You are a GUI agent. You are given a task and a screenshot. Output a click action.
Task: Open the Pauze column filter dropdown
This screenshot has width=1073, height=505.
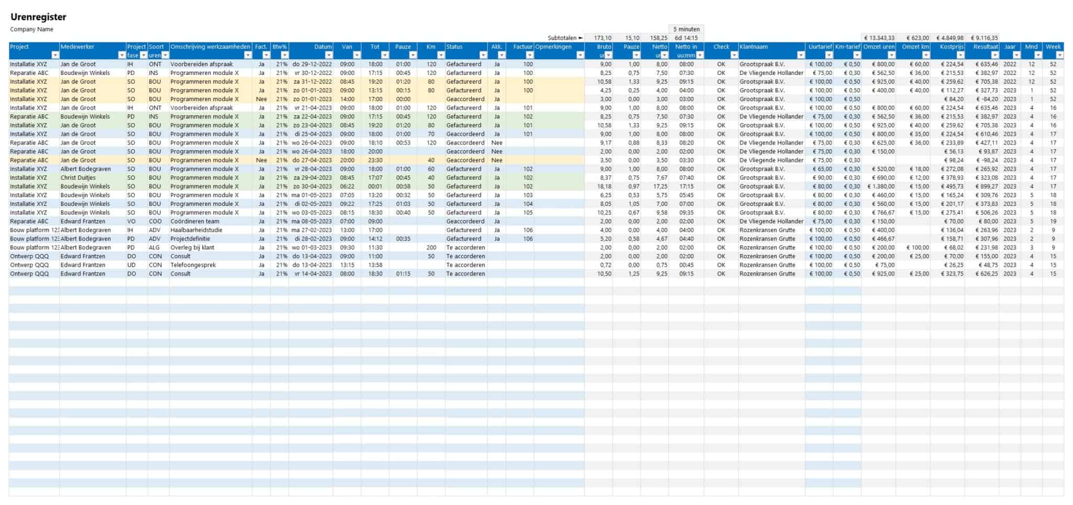pos(413,56)
